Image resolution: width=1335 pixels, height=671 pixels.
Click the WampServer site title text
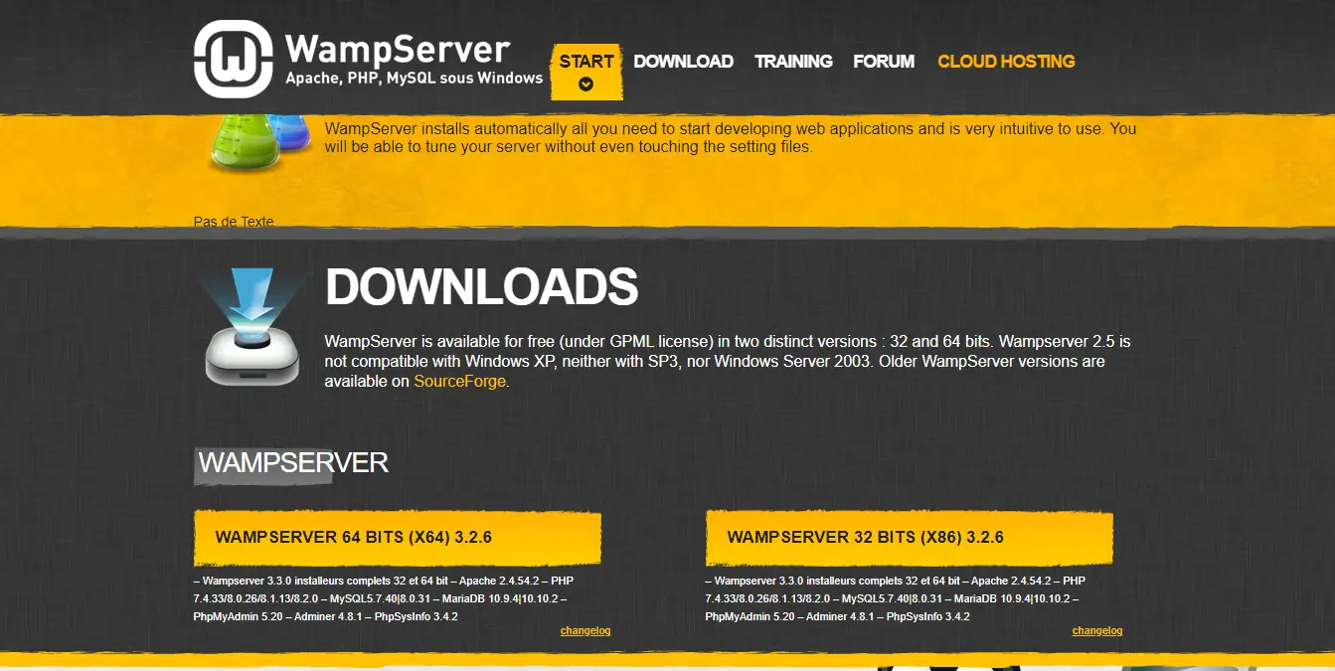398,49
